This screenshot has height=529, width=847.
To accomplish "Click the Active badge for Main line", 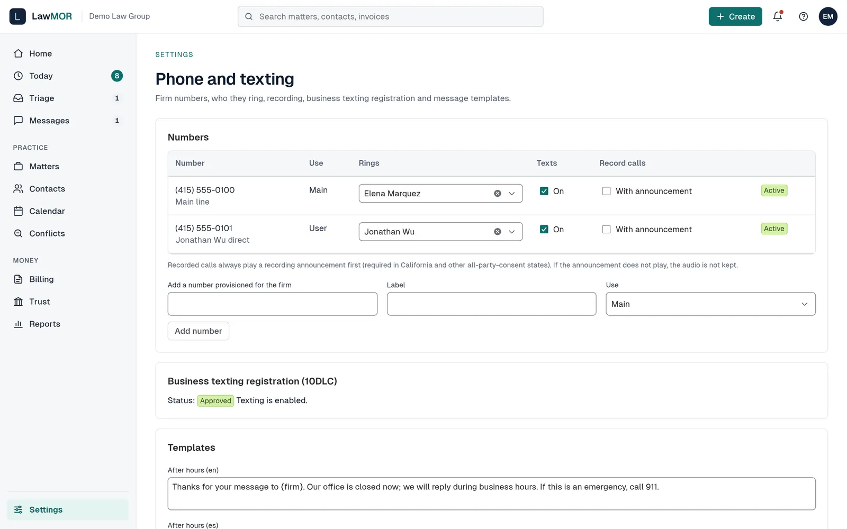I will [774, 190].
